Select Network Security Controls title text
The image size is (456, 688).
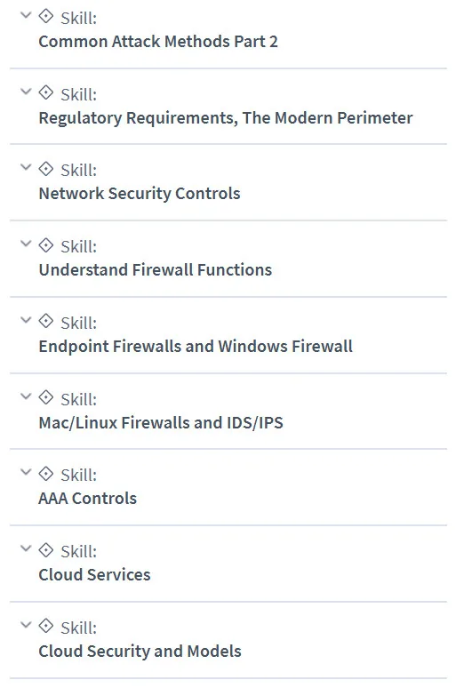pos(140,194)
